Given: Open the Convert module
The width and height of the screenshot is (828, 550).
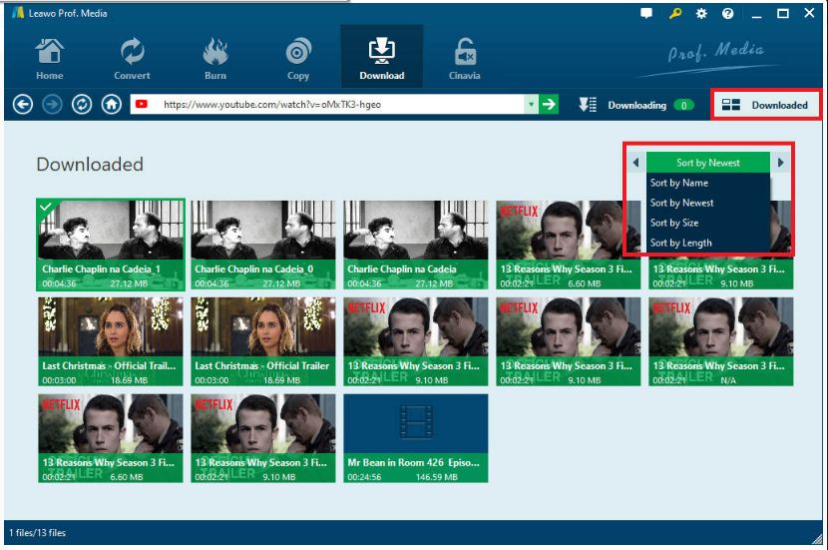Looking at the screenshot, I should (132, 58).
